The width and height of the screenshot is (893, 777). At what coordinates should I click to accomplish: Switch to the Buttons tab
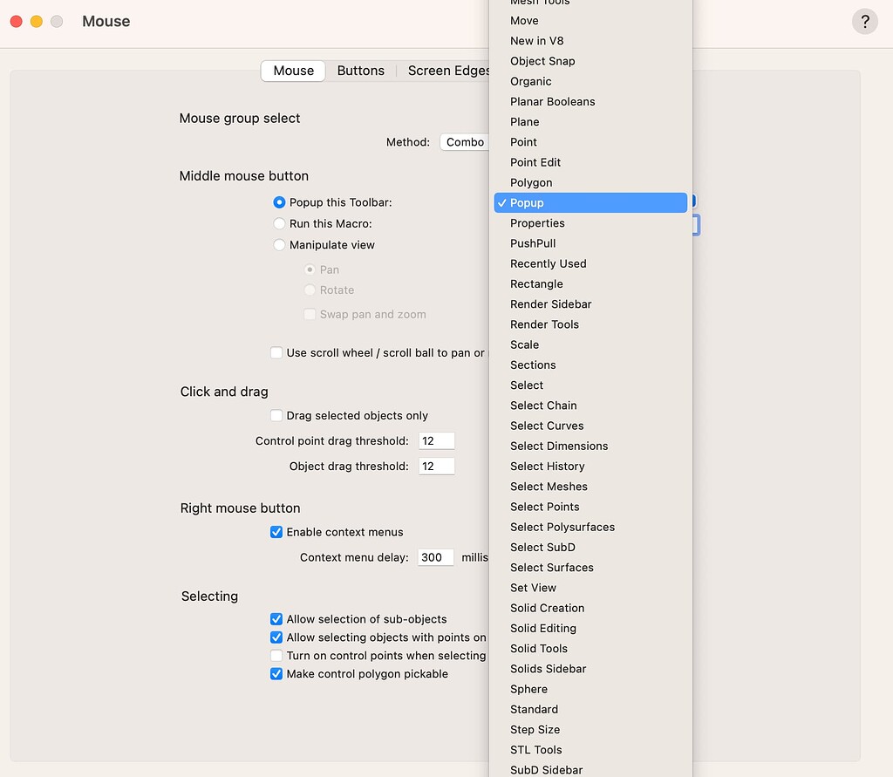(x=361, y=71)
